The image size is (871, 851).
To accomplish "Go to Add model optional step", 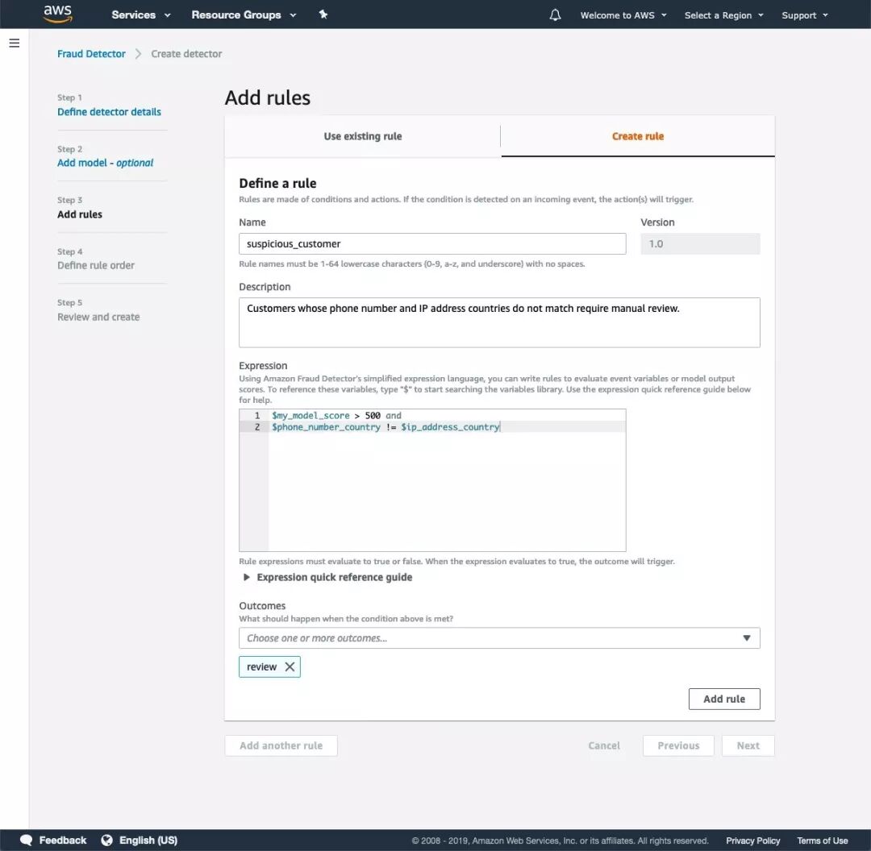I will [105, 163].
